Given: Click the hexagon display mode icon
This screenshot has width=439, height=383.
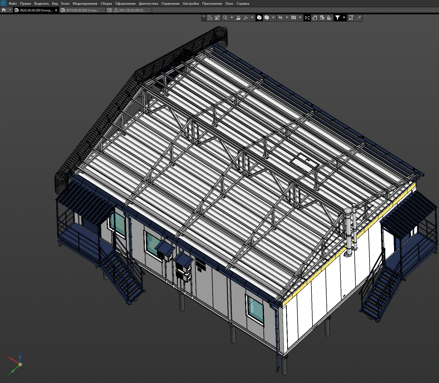Looking at the screenshot, I should coord(267,18).
